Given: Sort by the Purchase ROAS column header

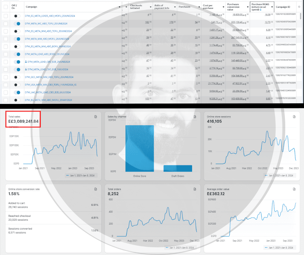Looking at the screenshot, I should [x=260, y=7].
